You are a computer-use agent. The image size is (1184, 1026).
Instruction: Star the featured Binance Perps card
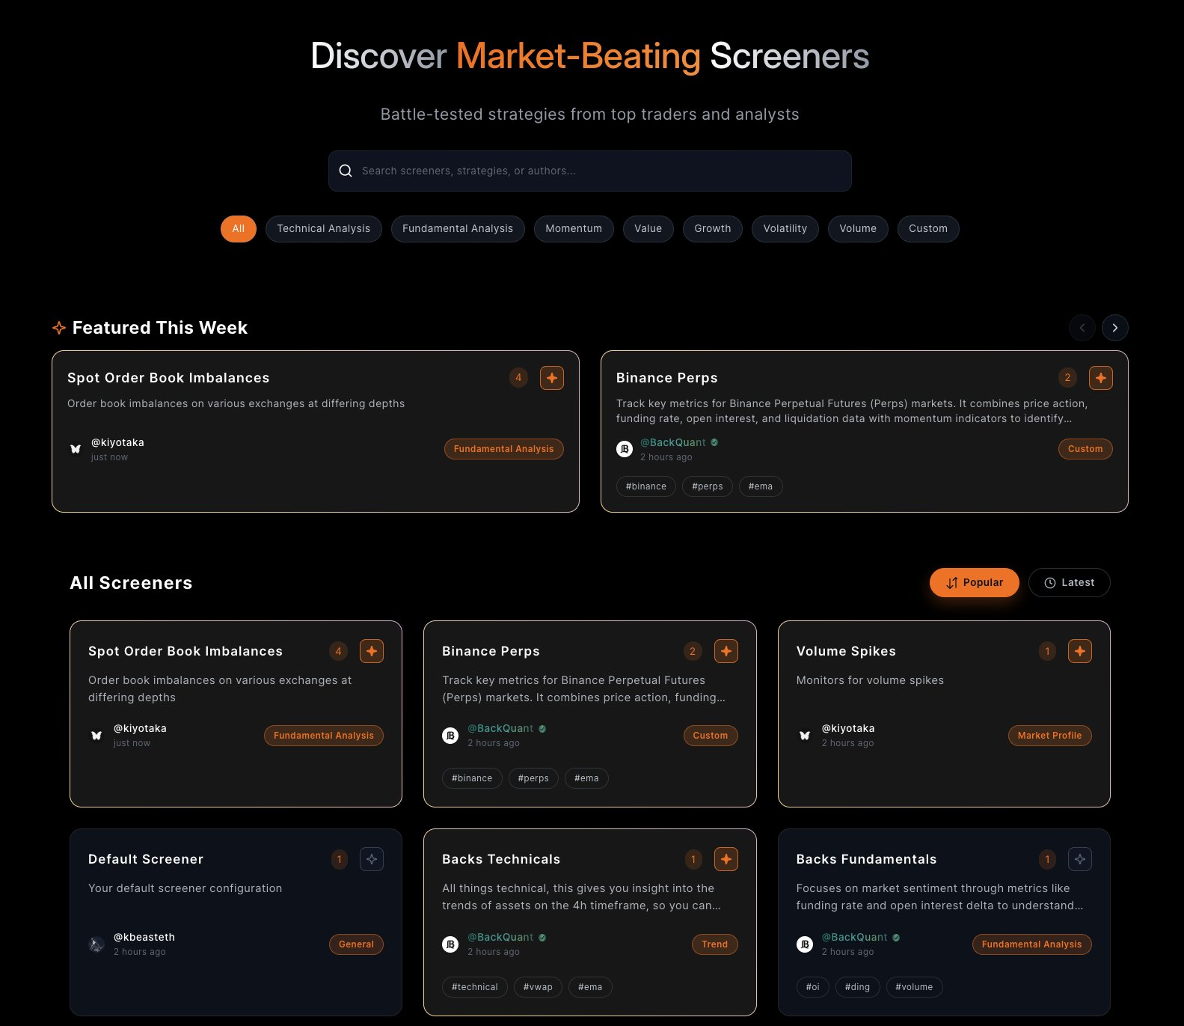coord(1101,378)
